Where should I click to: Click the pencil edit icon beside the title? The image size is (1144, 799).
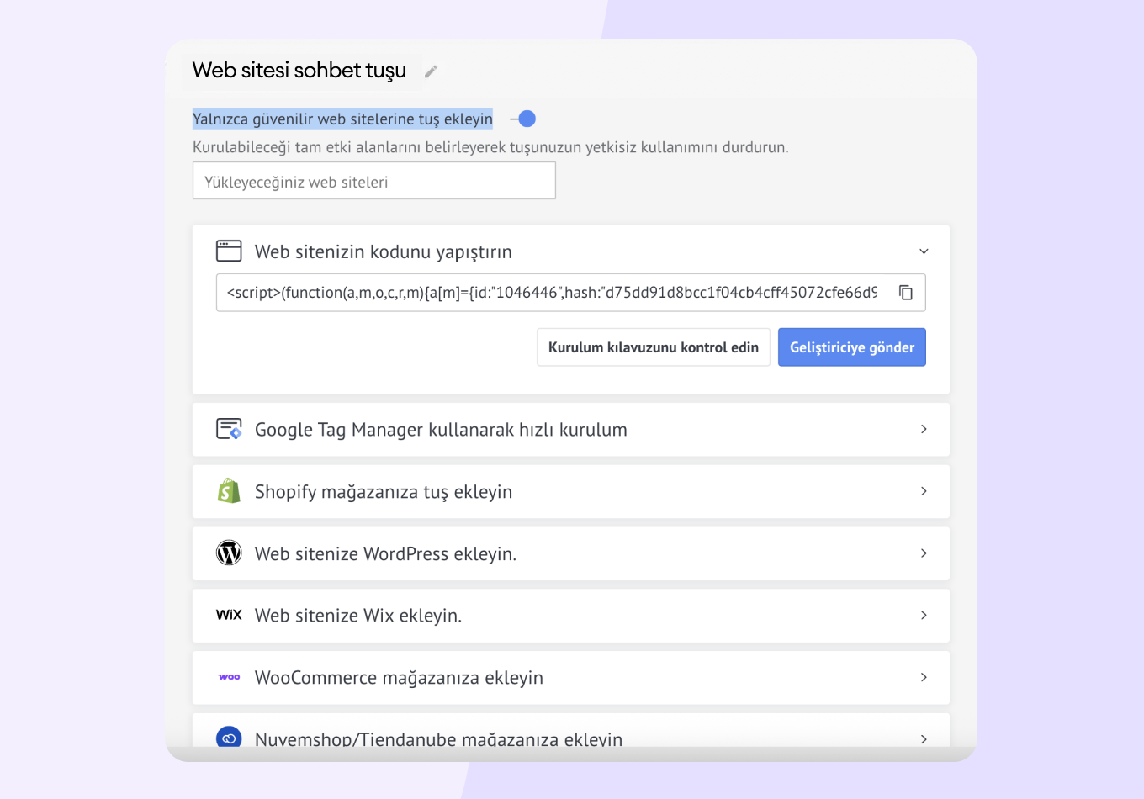tap(431, 71)
